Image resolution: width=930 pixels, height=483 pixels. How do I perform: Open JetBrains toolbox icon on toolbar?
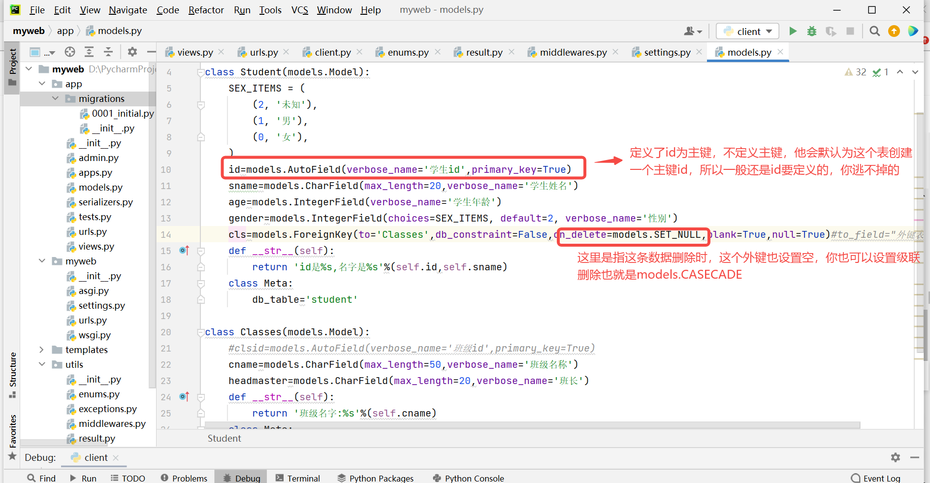pos(913,31)
